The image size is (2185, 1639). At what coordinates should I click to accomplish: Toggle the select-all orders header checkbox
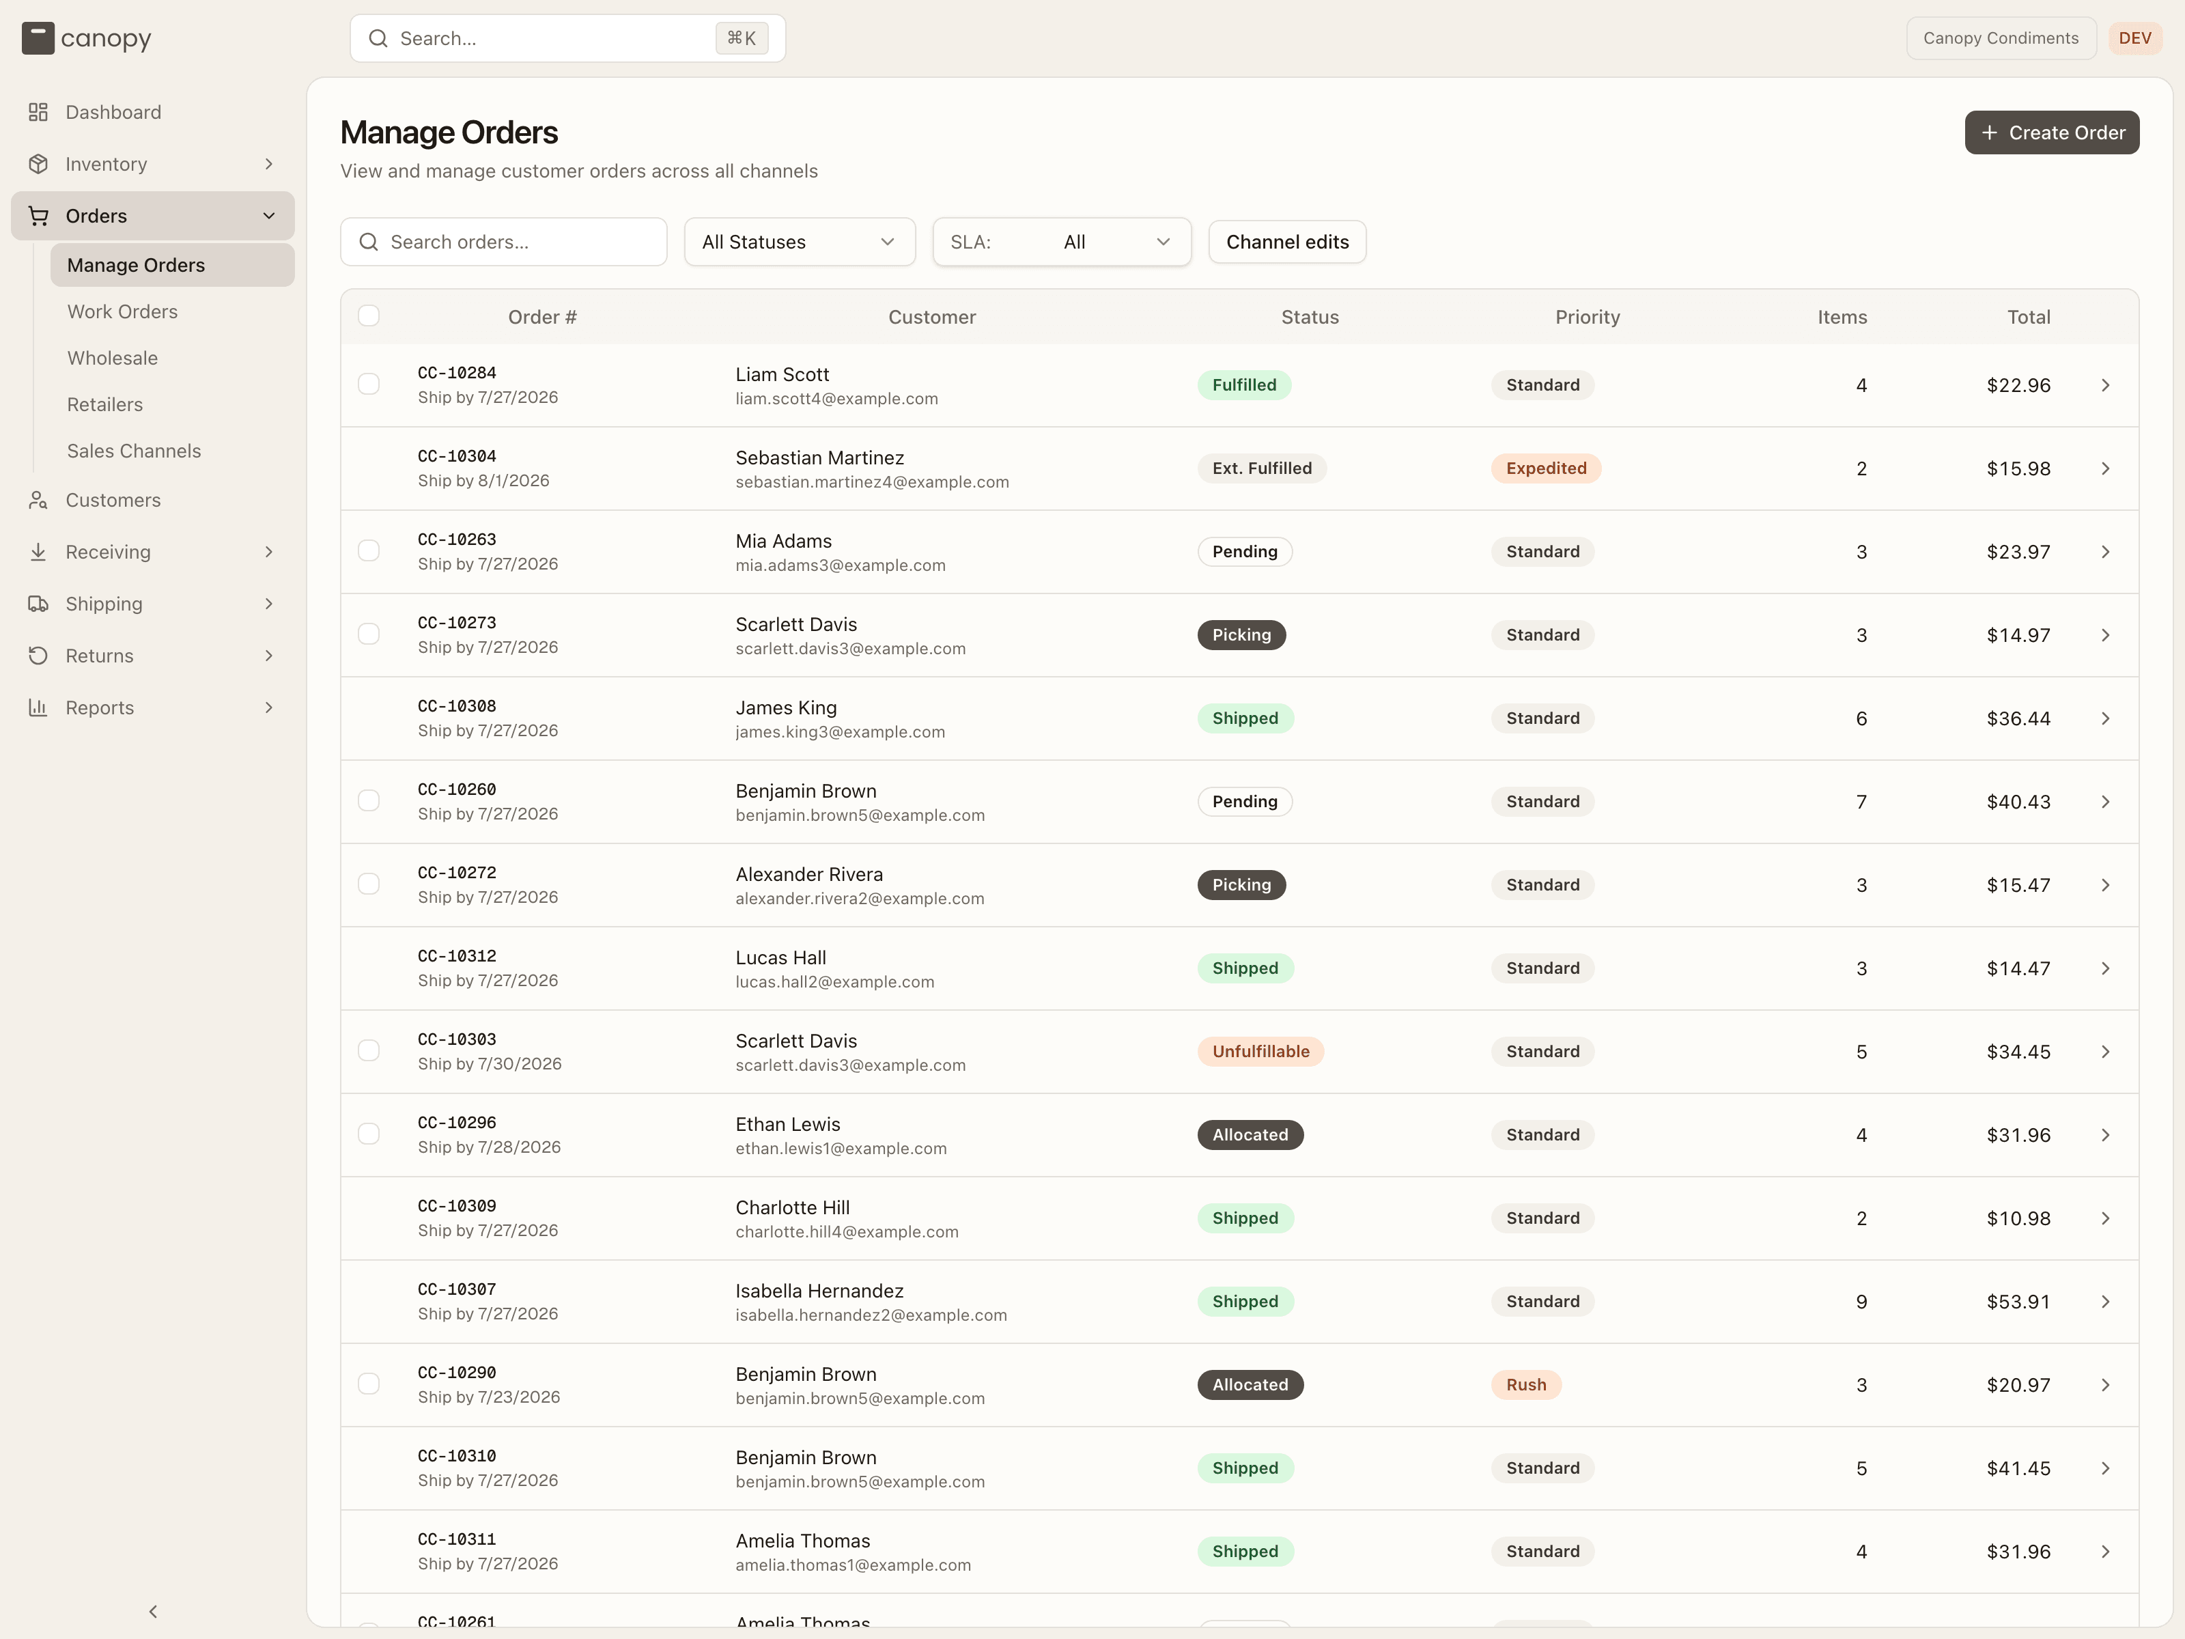point(369,316)
